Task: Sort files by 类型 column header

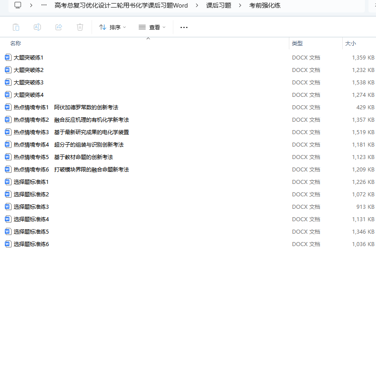Action: pyautogui.click(x=297, y=44)
